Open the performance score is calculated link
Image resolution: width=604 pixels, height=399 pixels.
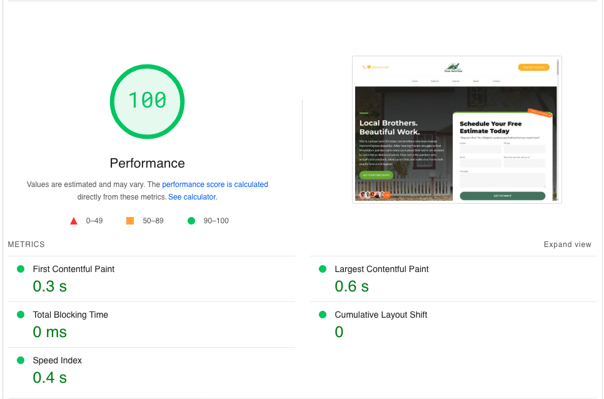click(x=215, y=184)
